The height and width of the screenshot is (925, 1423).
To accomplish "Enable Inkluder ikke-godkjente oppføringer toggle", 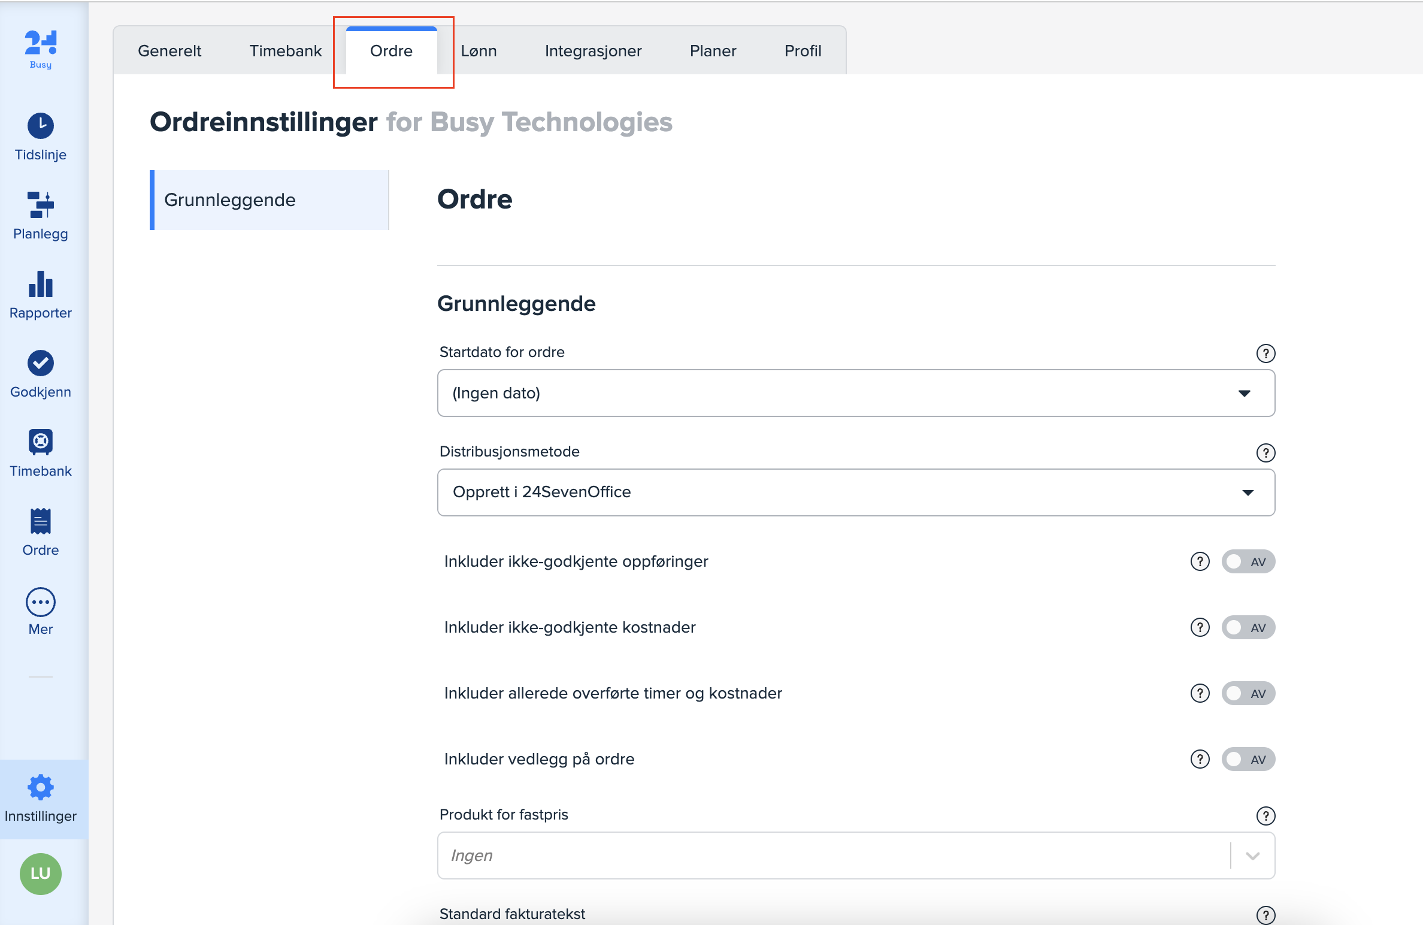I will [x=1248, y=562].
